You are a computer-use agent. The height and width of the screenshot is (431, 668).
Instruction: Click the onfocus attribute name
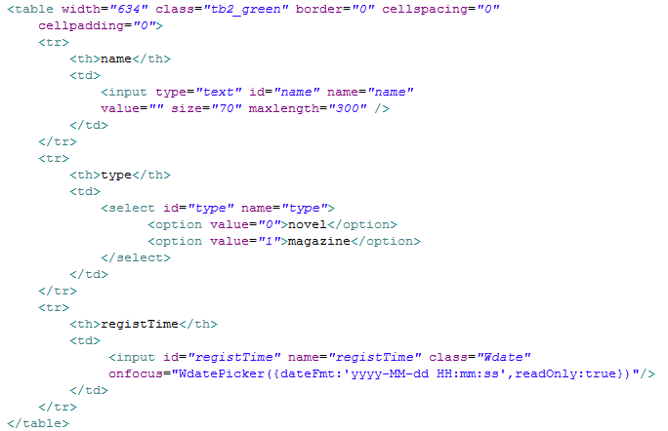pyautogui.click(x=136, y=374)
